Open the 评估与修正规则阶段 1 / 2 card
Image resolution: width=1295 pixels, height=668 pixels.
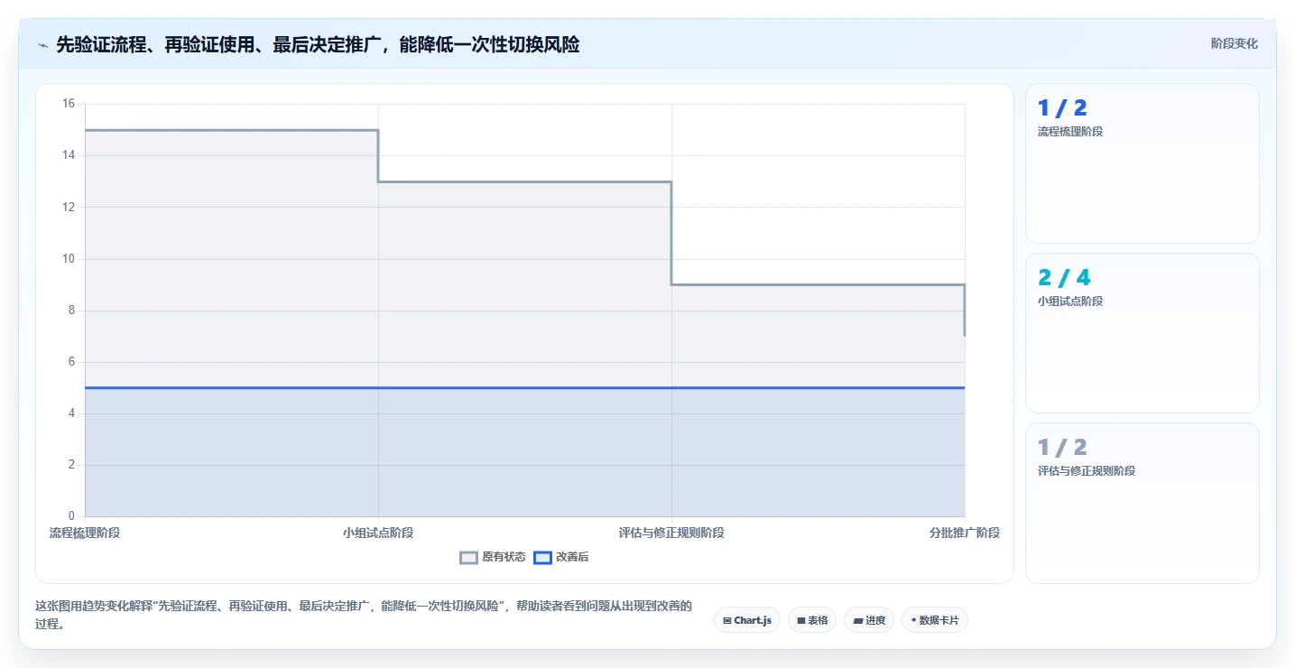(x=1142, y=503)
